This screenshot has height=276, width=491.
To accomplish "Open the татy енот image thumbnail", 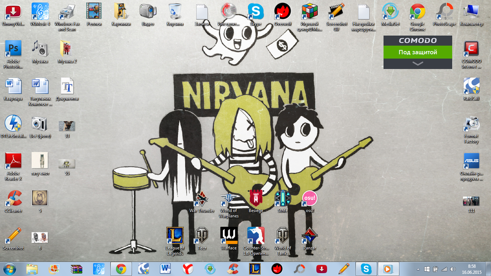I will tap(40, 164).
